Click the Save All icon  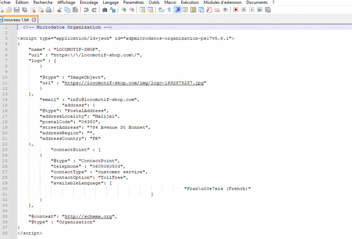click(25, 10)
